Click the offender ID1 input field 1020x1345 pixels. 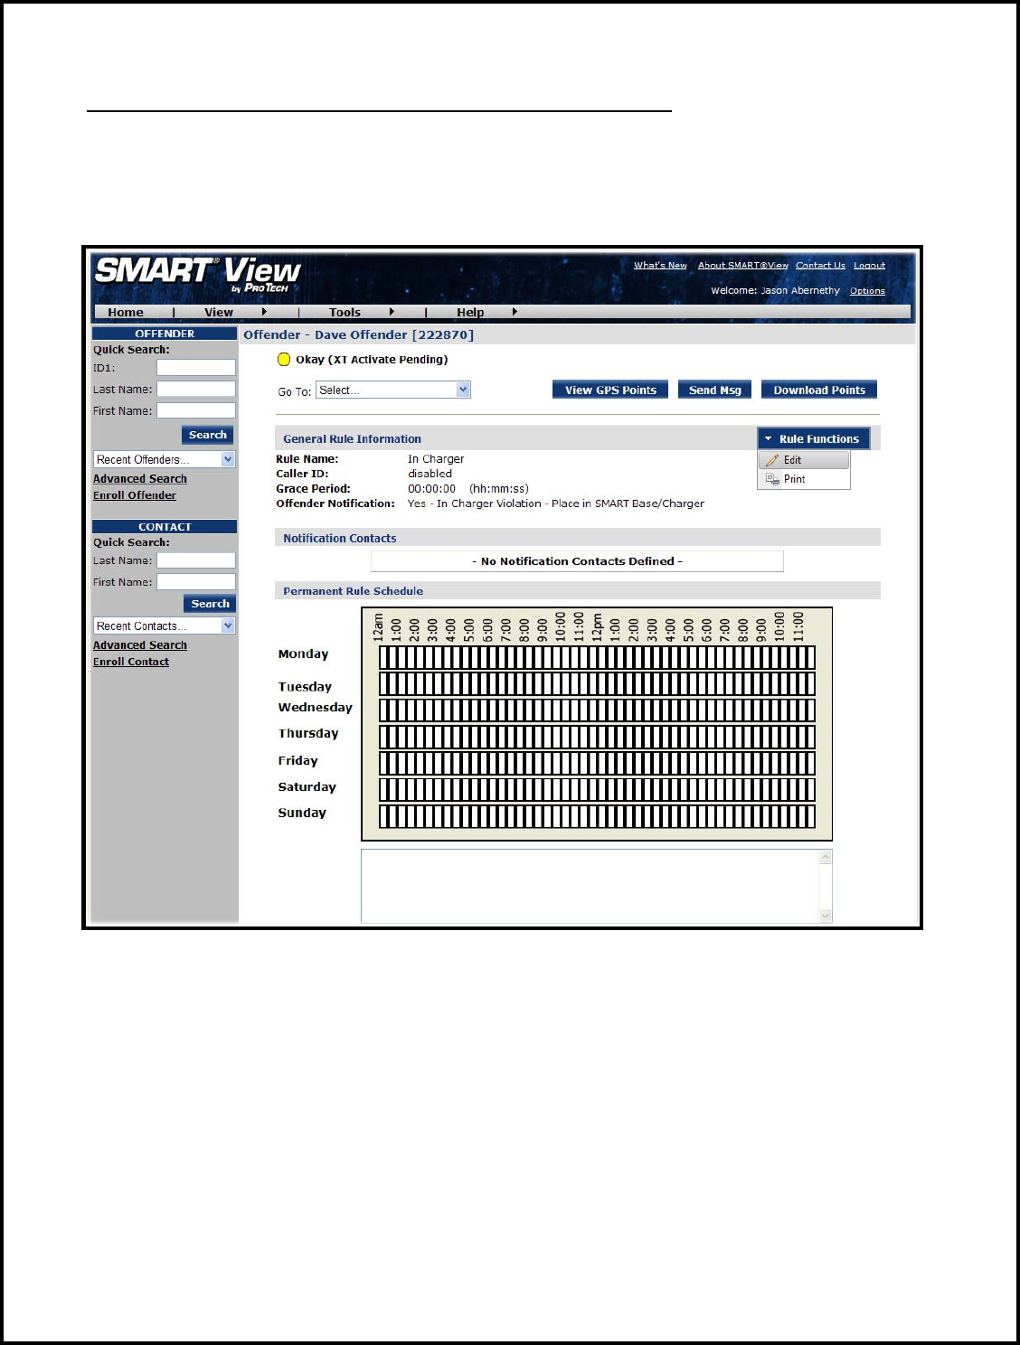(196, 368)
